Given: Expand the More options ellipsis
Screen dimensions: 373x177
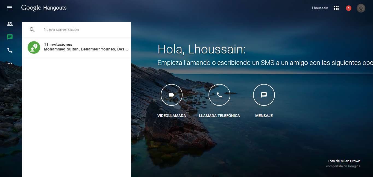Looking at the screenshot, I should pyautogui.click(x=10, y=63).
